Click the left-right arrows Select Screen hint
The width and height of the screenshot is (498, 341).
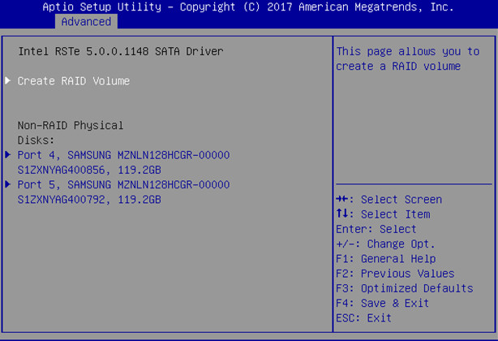click(389, 200)
